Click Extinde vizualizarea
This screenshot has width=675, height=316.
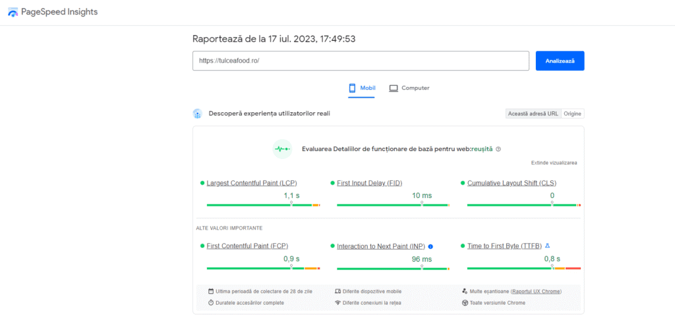554,163
